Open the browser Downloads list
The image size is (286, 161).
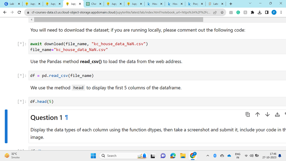click(259, 13)
